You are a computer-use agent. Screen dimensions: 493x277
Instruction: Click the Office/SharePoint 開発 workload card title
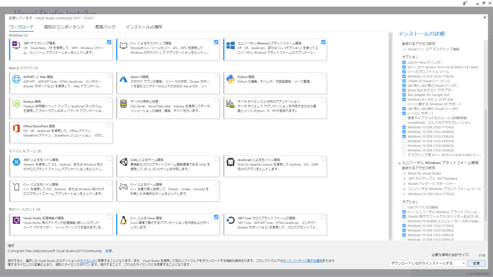39,126
